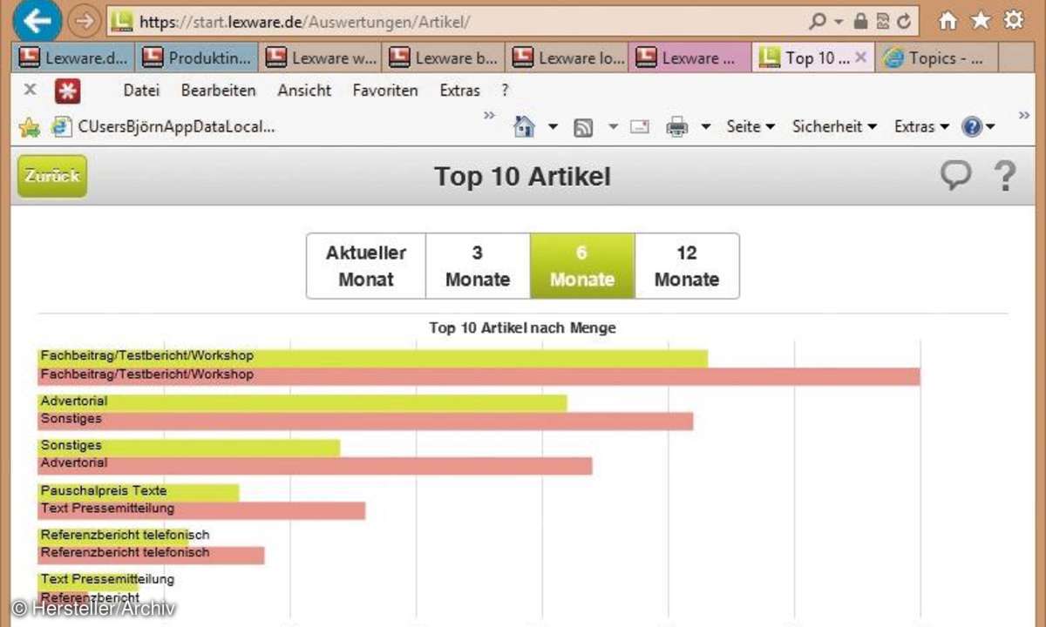
Task: Open the Favoriten menu
Action: (x=385, y=90)
